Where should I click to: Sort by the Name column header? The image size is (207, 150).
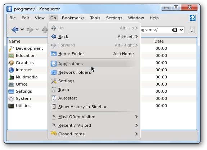coord(28,41)
